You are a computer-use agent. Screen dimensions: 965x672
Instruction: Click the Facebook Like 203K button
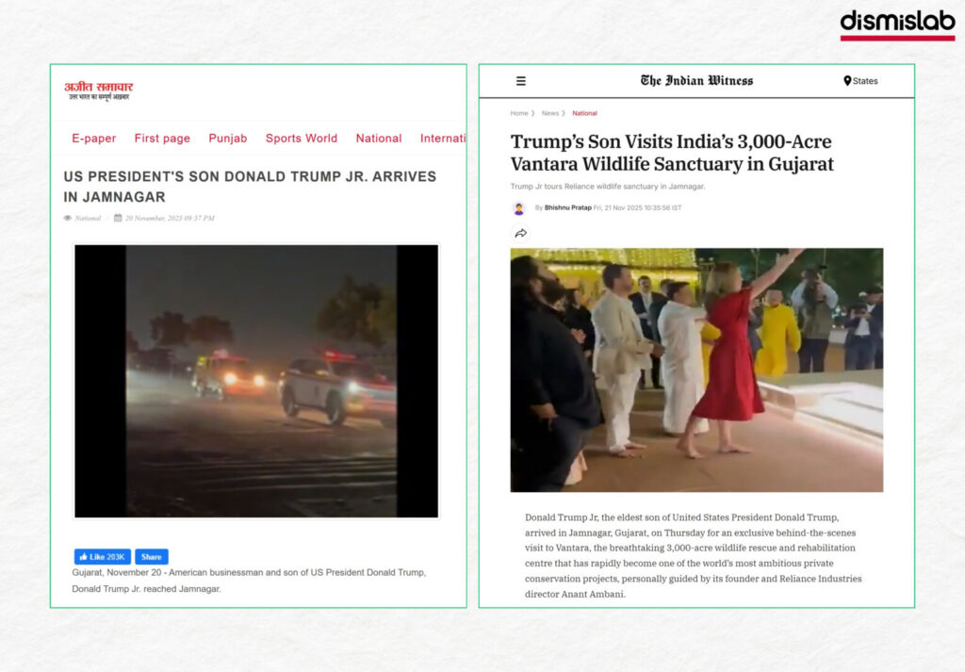102,557
